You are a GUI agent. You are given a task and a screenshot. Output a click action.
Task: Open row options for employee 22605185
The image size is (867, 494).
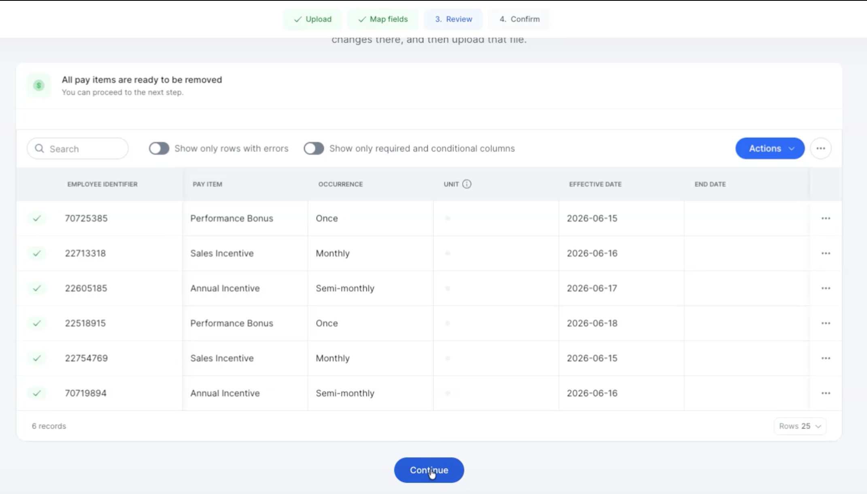point(826,288)
